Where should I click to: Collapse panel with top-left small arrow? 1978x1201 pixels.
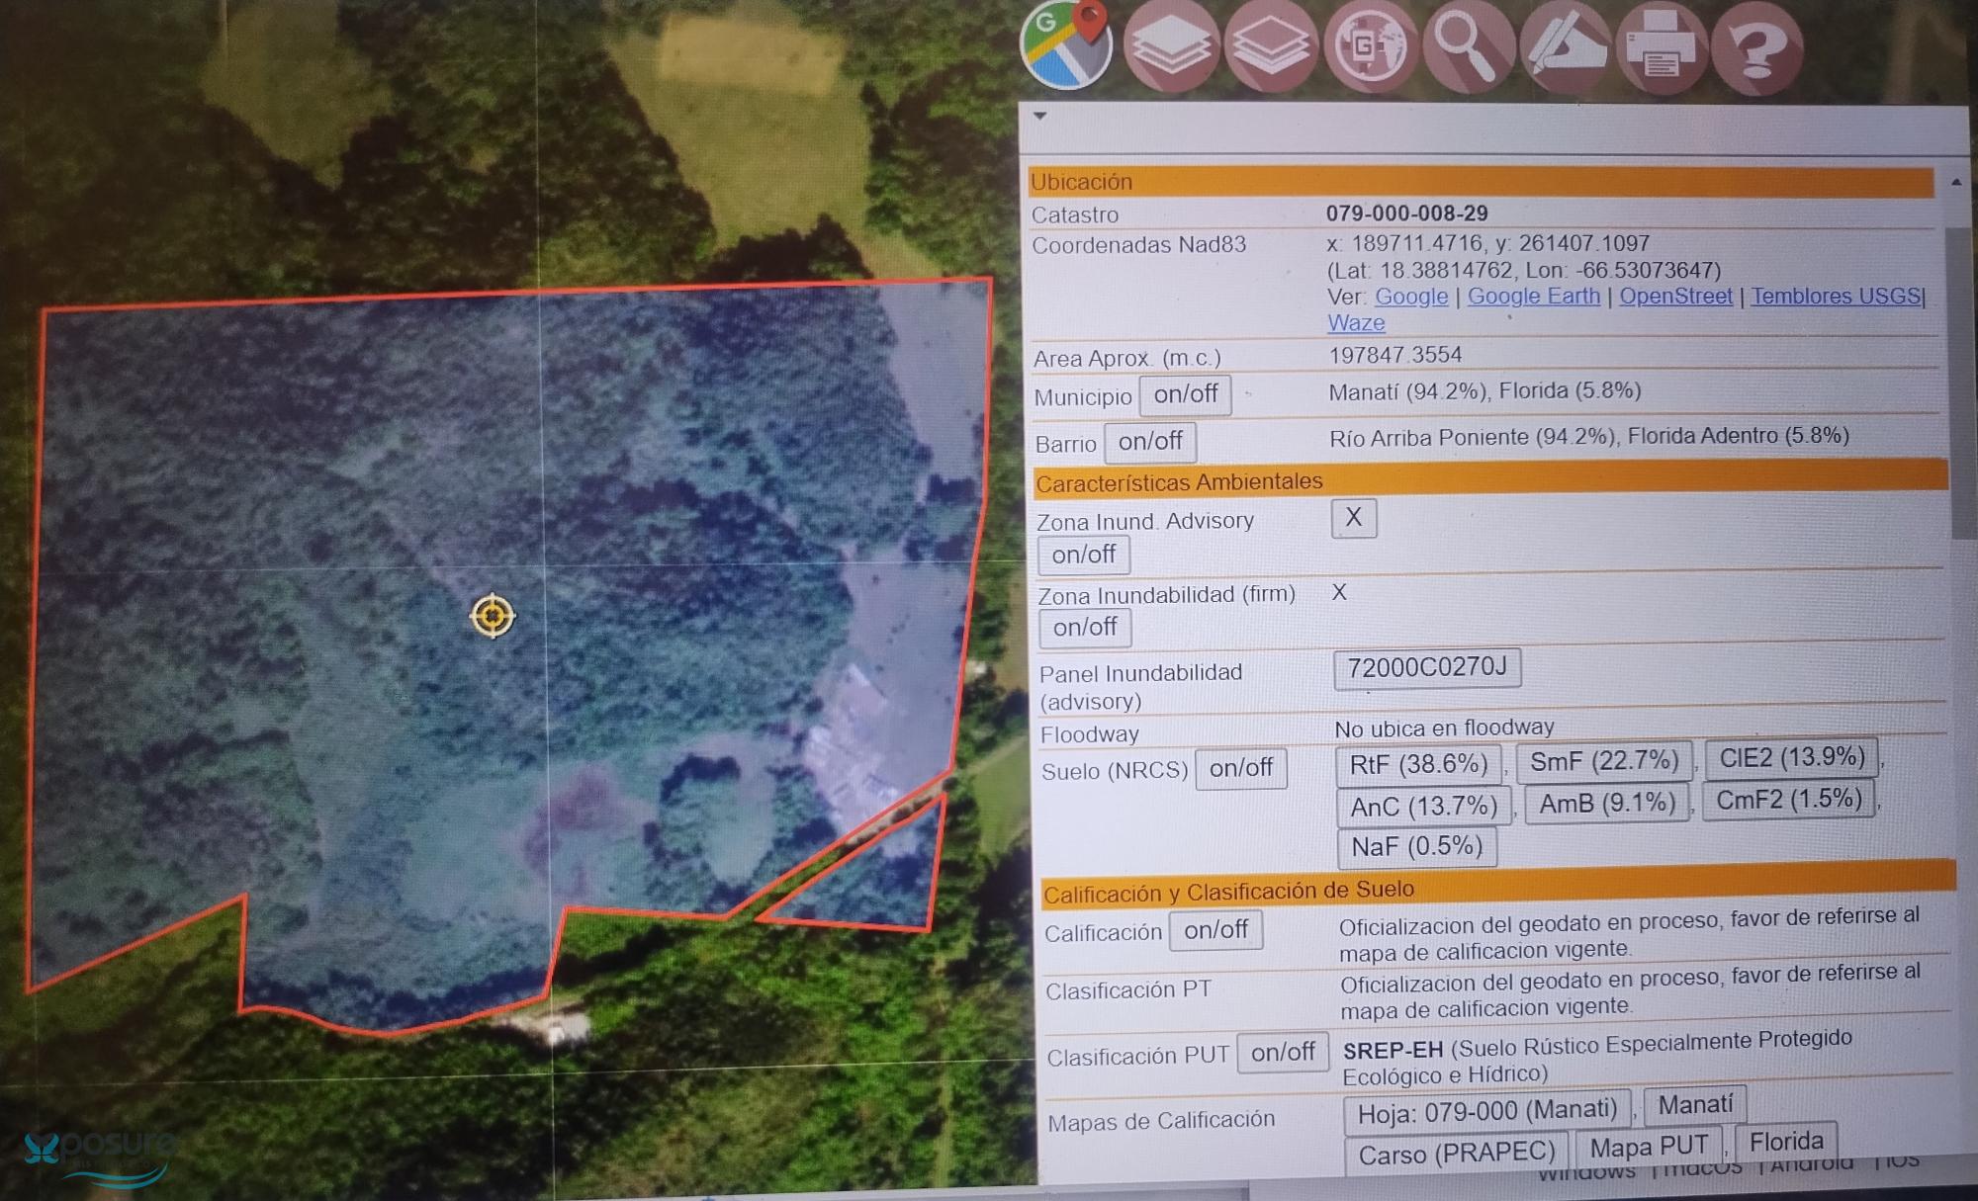[x=1039, y=116]
